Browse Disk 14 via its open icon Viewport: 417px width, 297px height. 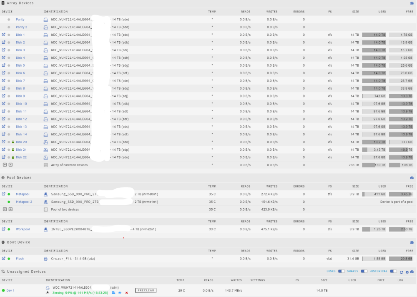click(3, 134)
